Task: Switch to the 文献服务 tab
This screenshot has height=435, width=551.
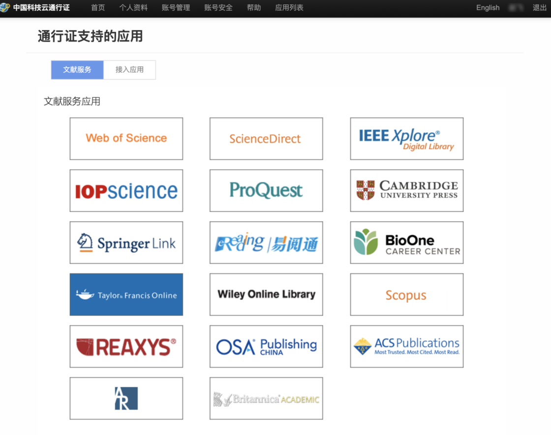Action: click(77, 70)
